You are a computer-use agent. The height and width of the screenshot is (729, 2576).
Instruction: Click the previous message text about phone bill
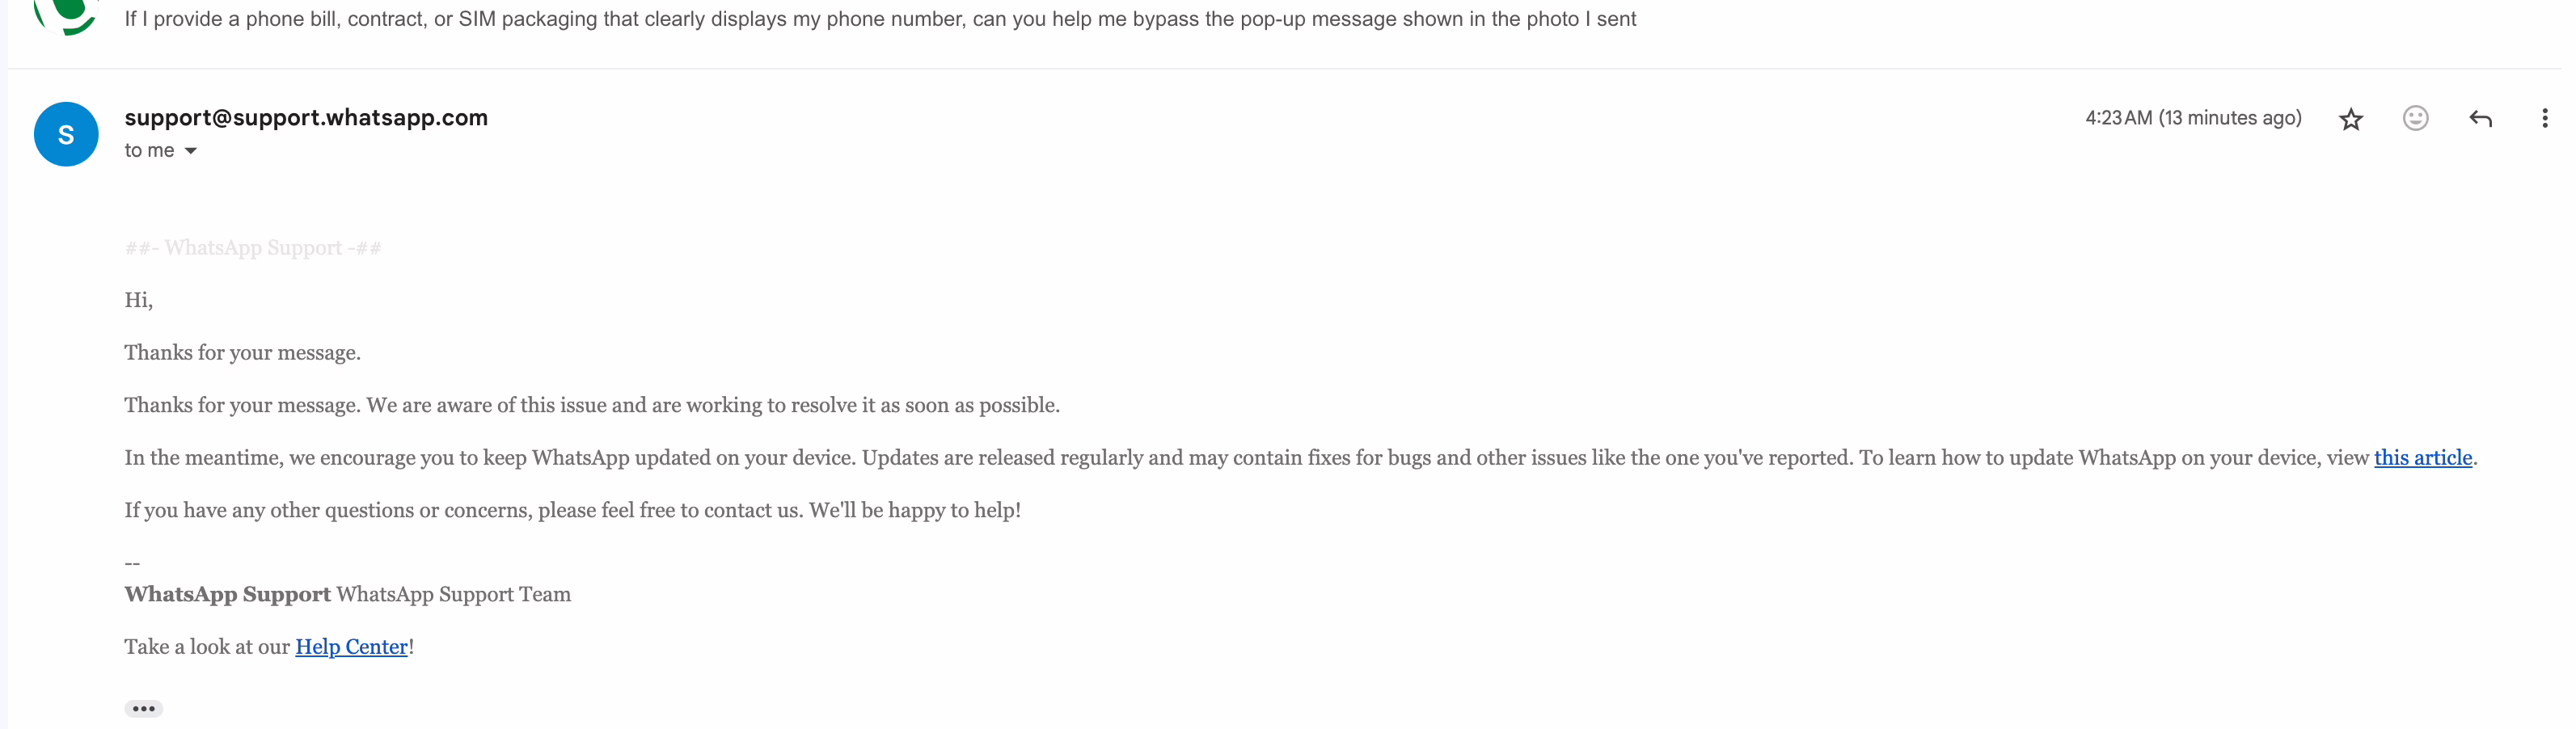pos(880,19)
